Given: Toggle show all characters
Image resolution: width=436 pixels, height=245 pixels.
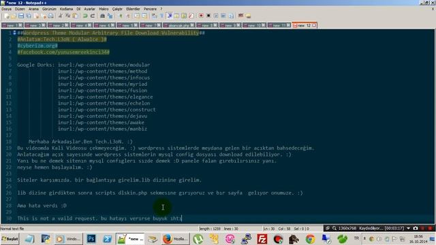Looking at the screenshot, I should (x=161, y=16).
